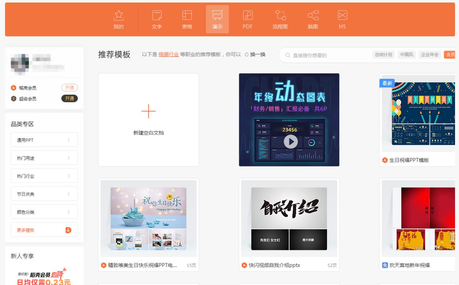Click the 最新 label on birthday template

pos(387,83)
